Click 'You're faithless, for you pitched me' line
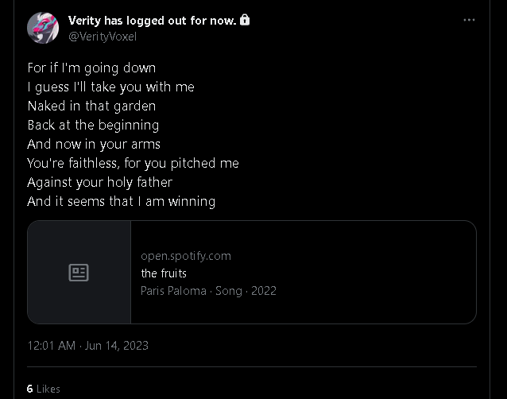507x399 pixels. tap(133, 163)
